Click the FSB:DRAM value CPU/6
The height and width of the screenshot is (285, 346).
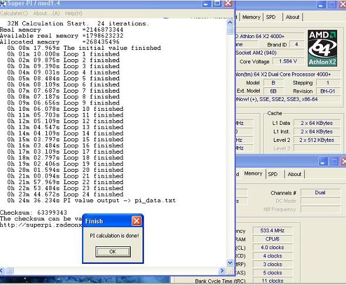click(x=272, y=239)
